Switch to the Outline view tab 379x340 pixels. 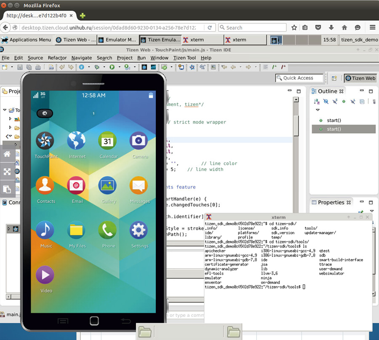(327, 91)
